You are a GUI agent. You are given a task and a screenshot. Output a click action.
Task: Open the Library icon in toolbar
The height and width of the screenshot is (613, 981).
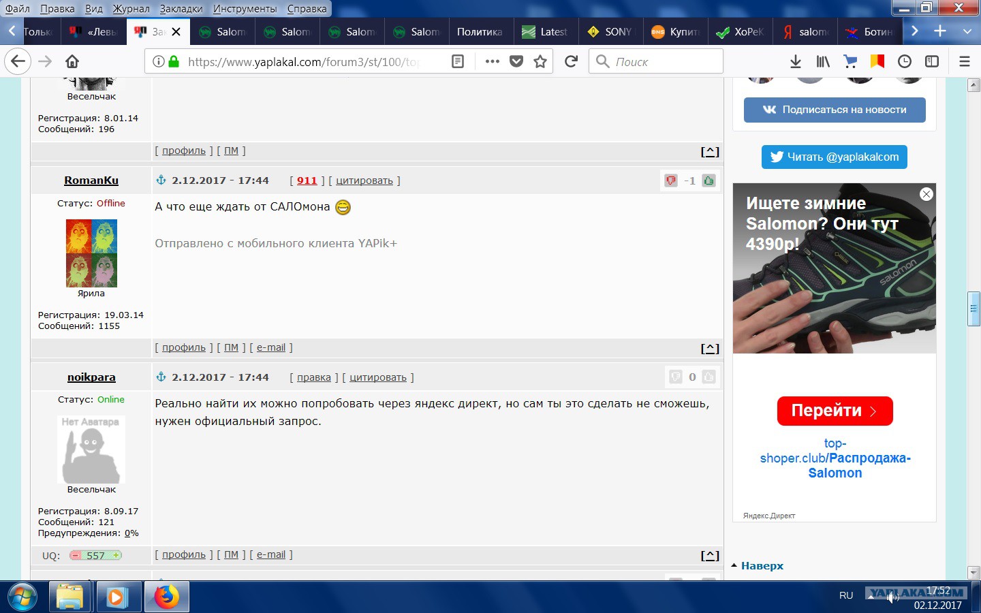coord(823,61)
